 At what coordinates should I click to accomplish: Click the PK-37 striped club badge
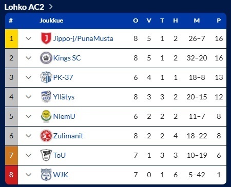tap(46, 77)
